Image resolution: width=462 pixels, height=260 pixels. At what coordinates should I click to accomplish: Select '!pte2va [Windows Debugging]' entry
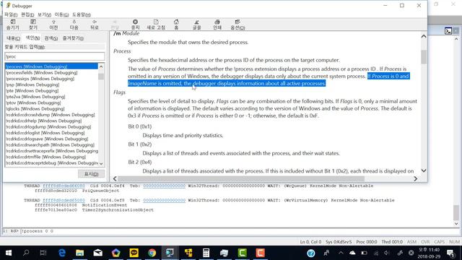pyautogui.click(x=35, y=97)
